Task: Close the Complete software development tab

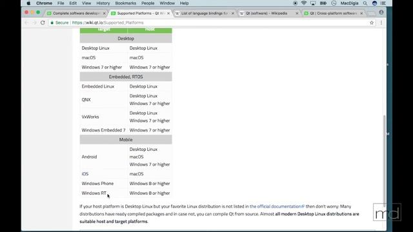Action: click(x=105, y=13)
